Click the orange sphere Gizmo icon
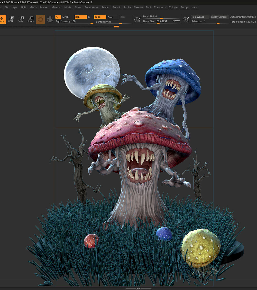Screen dimensions: 257x290 pos(40,19)
